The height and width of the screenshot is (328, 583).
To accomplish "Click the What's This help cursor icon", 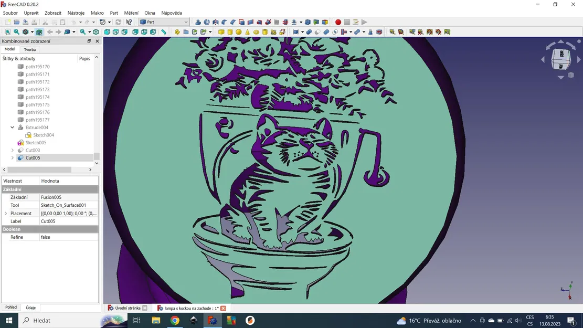I will pos(129,22).
